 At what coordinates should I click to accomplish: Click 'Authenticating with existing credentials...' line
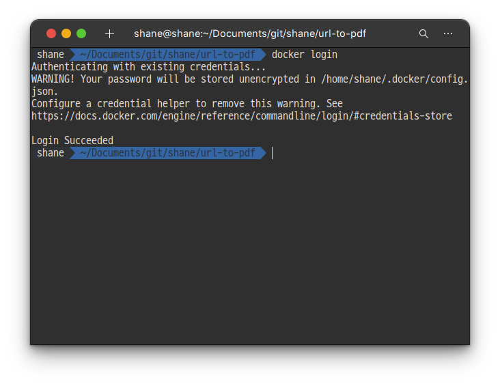tap(148, 67)
